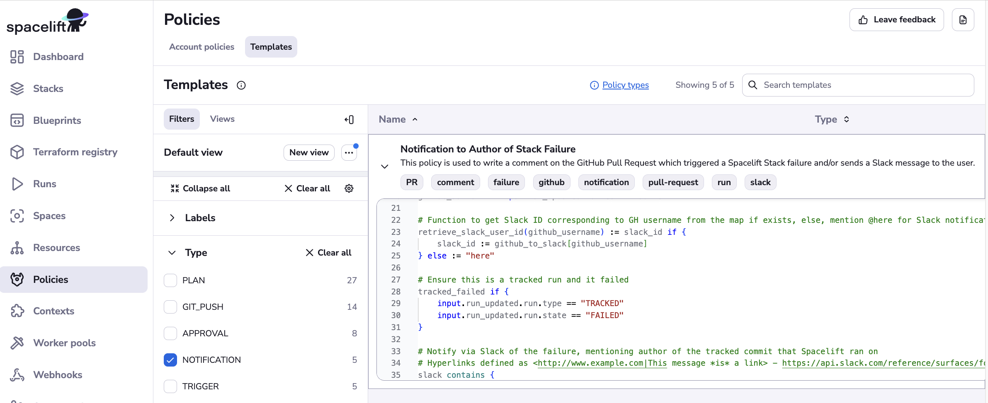Create a new view with New view button

point(308,152)
